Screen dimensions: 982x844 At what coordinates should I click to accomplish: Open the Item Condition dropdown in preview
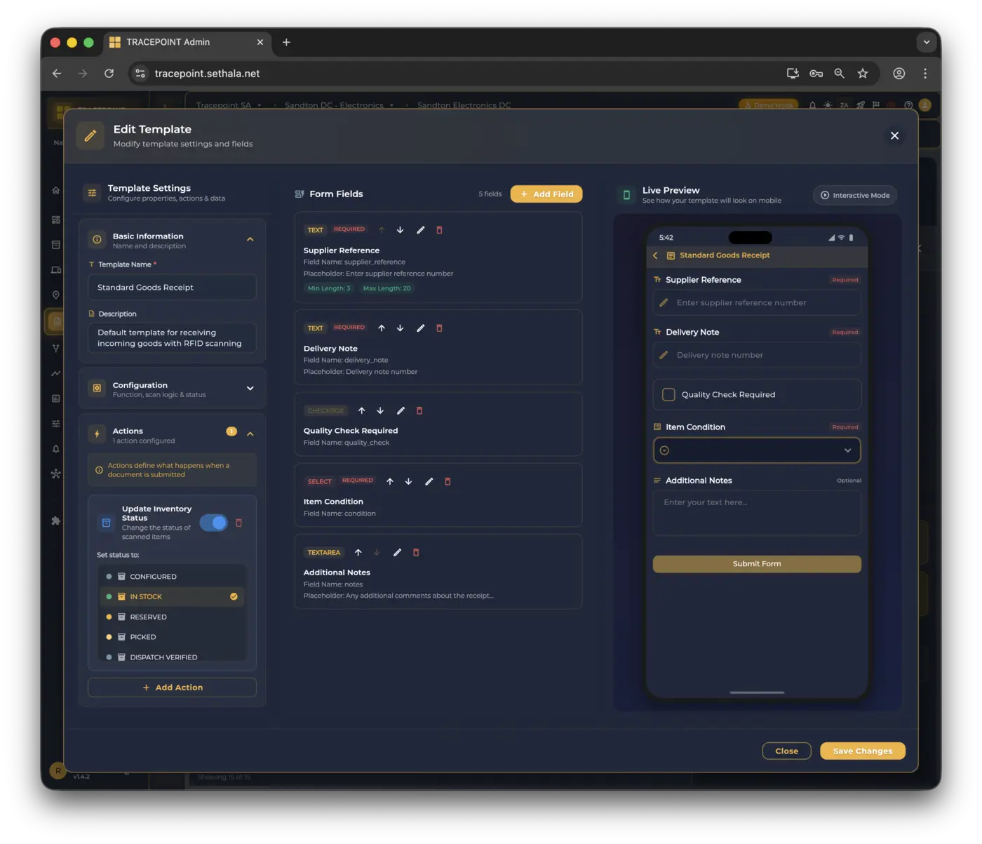[757, 450]
